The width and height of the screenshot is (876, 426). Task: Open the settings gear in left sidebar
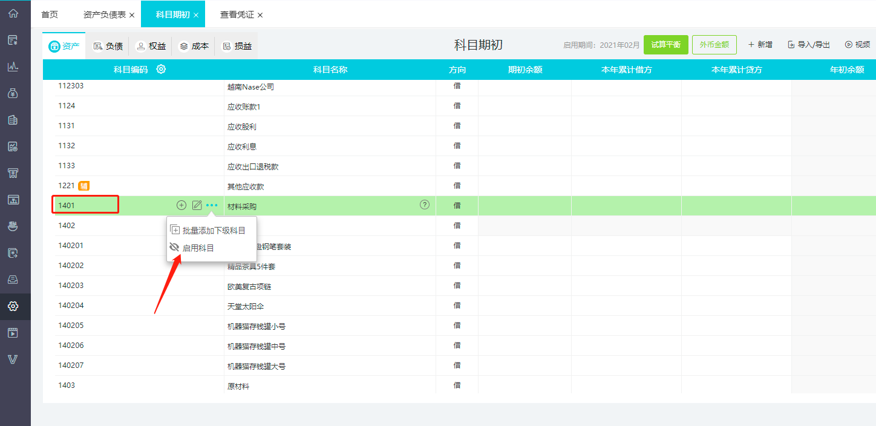13,306
